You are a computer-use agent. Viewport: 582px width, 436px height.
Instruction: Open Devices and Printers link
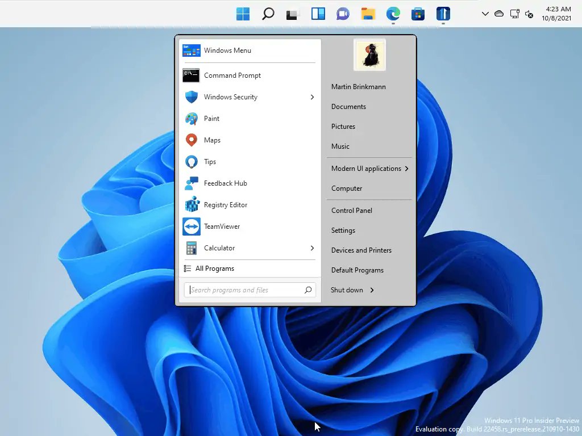click(361, 250)
